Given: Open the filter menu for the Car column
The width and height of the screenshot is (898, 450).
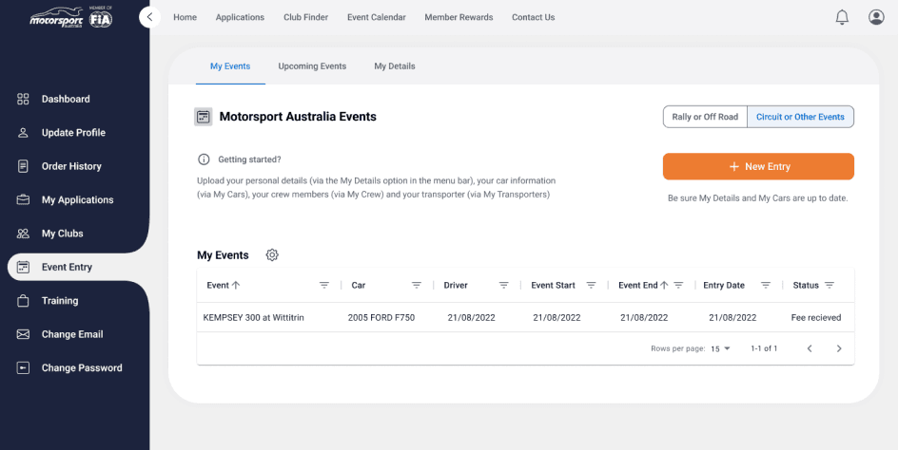Looking at the screenshot, I should (x=416, y=285).
